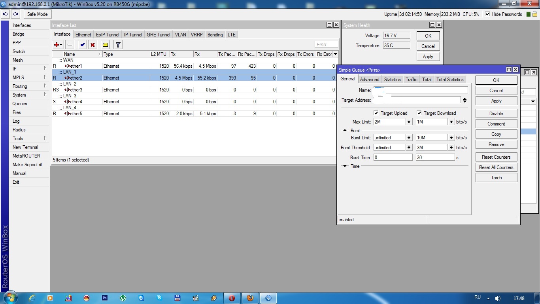This screenshot has width=540, height=304.
Task: Open the Burst Threshold upload dropdown
Action: [x=409, y=147]
